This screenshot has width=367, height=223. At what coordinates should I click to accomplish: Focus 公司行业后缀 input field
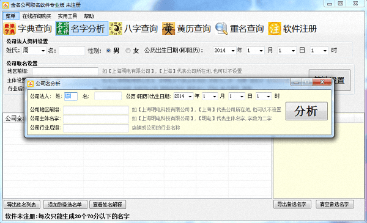coord(96,128)
